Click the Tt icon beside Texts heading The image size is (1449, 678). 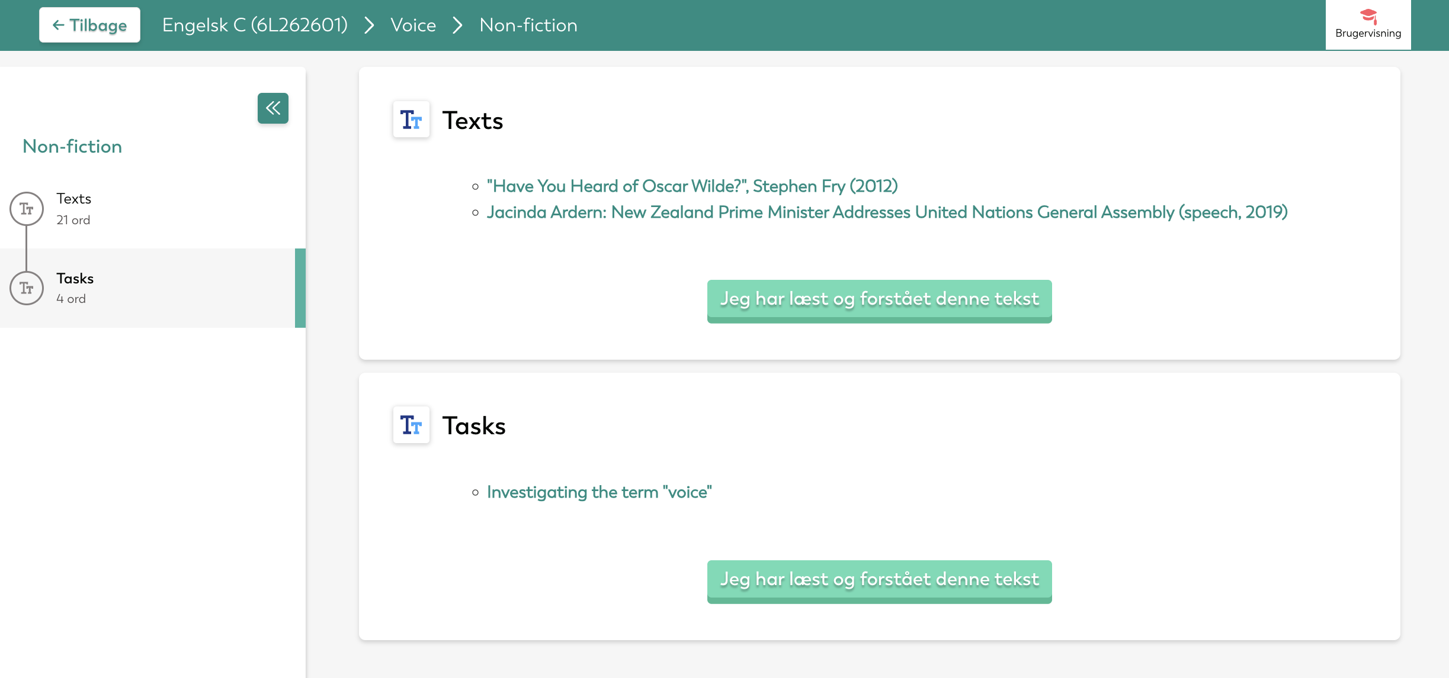tap(411, 120)
